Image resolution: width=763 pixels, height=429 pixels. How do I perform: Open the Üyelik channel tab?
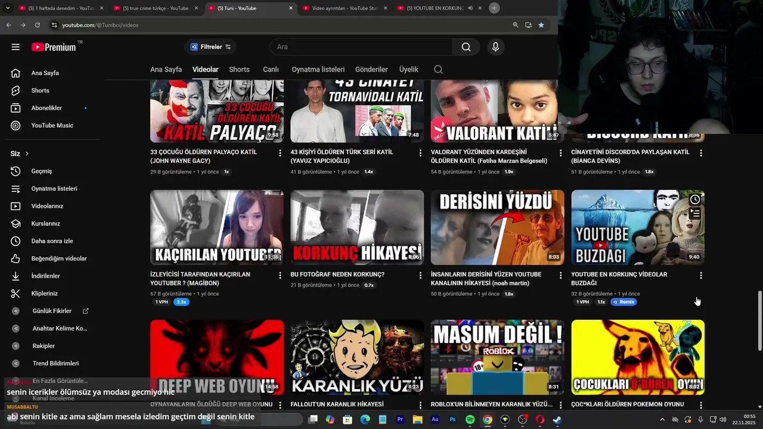(408, 70)
